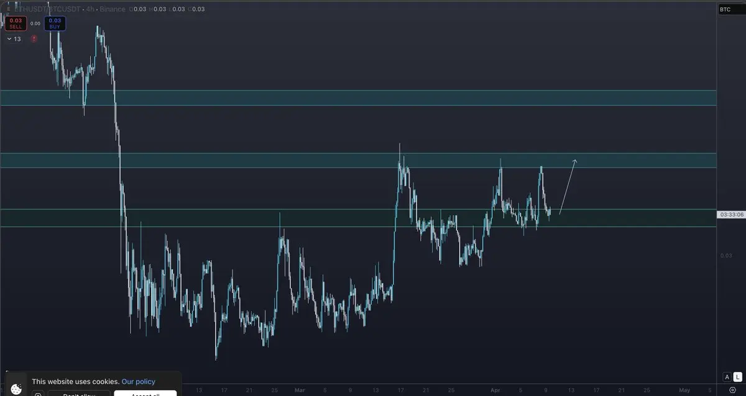Click the red SELL 0.03 button

(x=16, y=24)
